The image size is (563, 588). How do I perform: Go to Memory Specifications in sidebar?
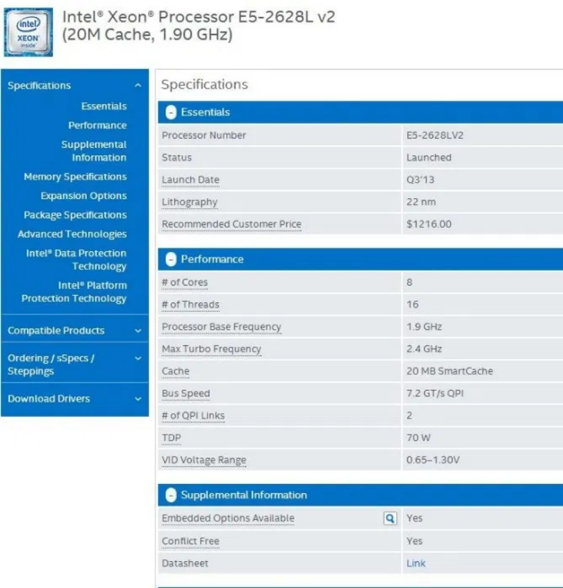[x=75, y=177]
